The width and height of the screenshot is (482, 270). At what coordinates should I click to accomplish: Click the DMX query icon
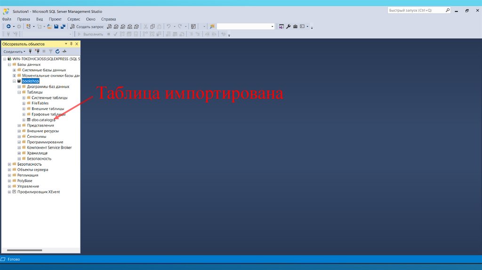123,26
